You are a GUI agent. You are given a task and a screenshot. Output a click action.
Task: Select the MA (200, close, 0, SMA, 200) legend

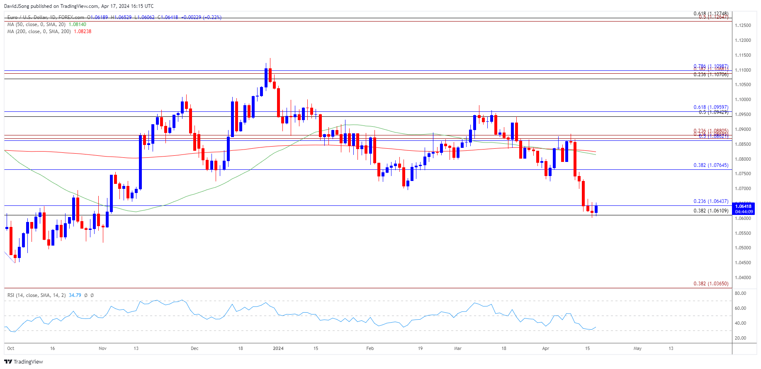39,31
